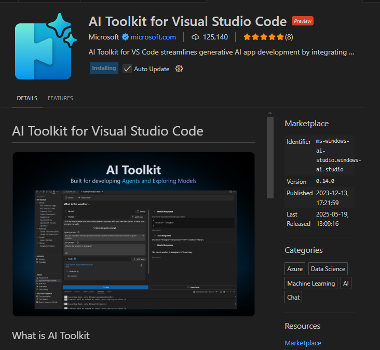380x350 pixels.
Task: Open the Marketplace resource link
Action: [303, 343]
